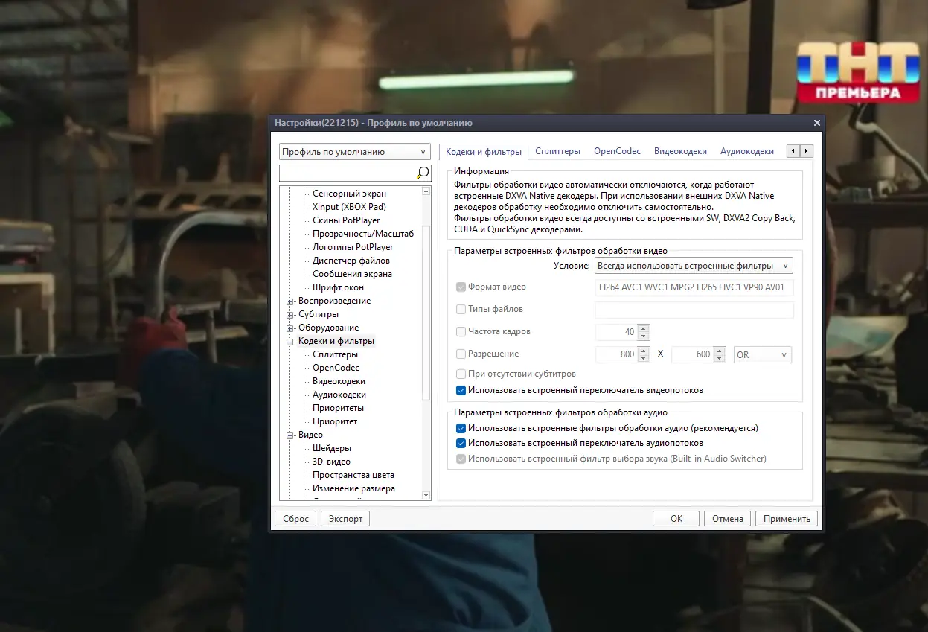928x632 pixels.
Task: Select OpenCodec in the settings tree
Action: pyautogui.click(x=336, y=368)
